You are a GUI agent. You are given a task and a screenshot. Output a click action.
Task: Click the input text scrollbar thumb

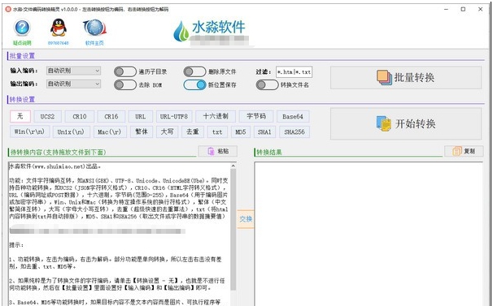coord(233,229)
